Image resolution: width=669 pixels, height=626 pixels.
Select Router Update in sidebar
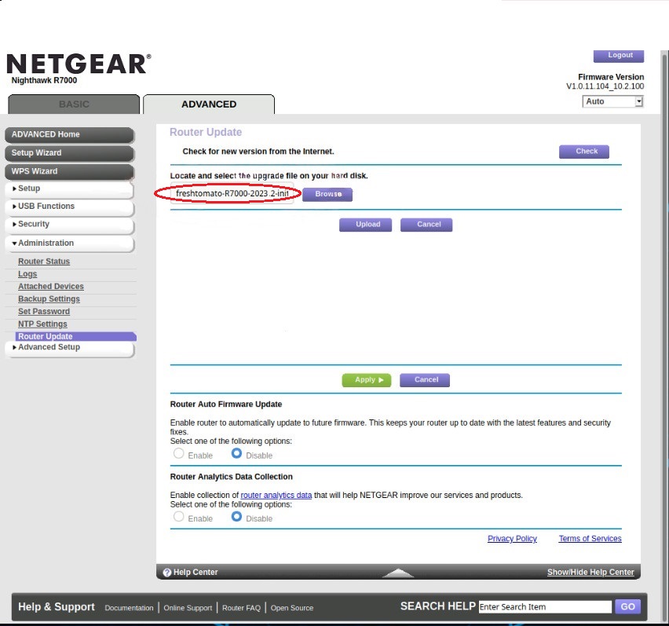pyautogui.click(x=75, y=336)
